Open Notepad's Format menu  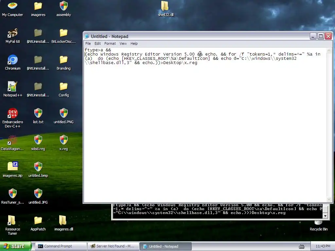click(110, 43)
